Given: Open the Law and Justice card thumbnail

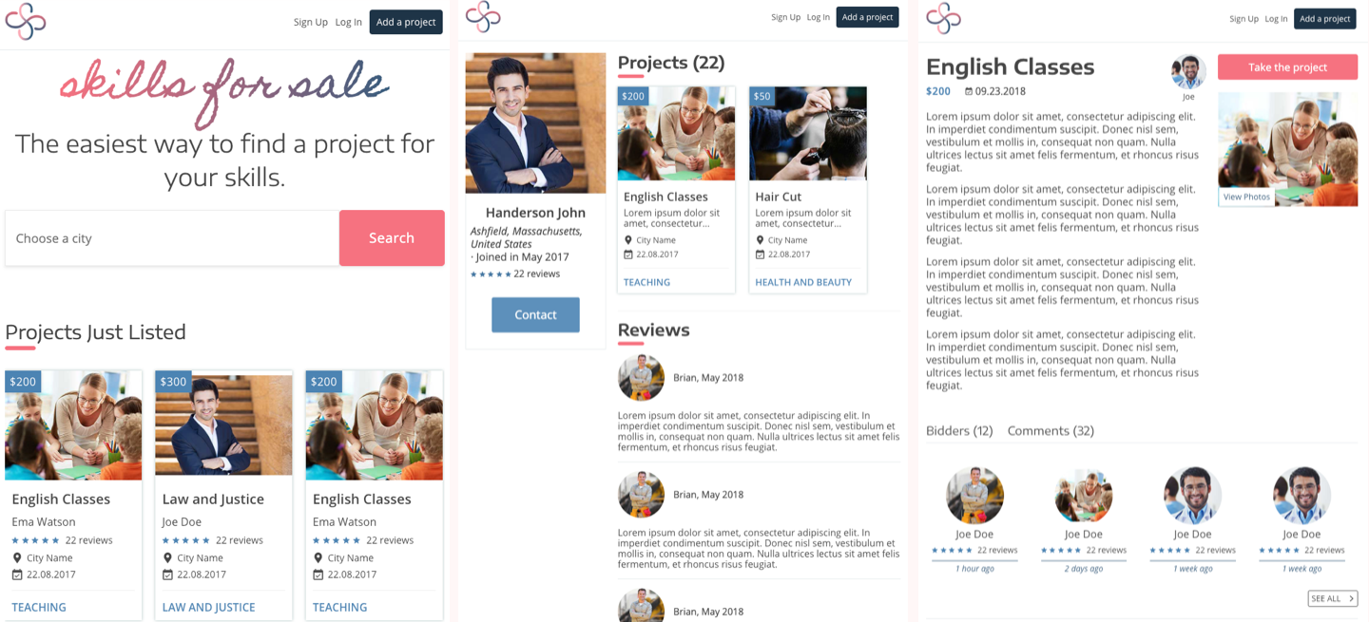Looking at the screenshot, I should click(223, 425).
